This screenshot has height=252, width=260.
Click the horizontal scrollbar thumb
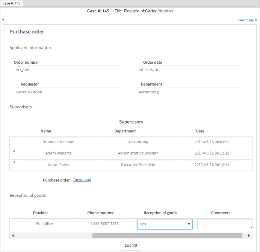pyautogui.click(x=167, y=235)
